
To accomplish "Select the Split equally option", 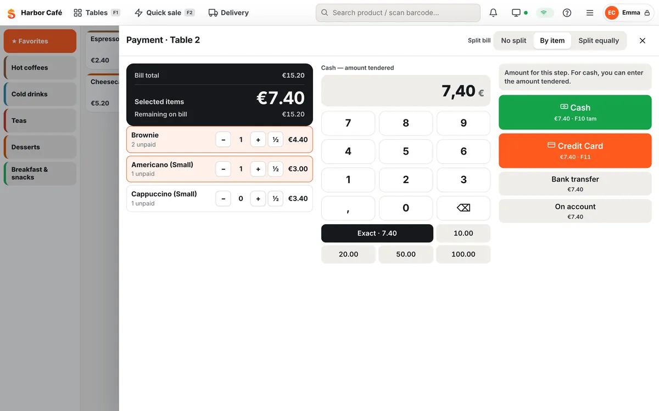I will point(599,41).
